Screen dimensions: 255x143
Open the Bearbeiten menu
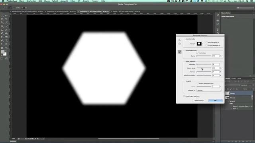click(x=31, y=1)
